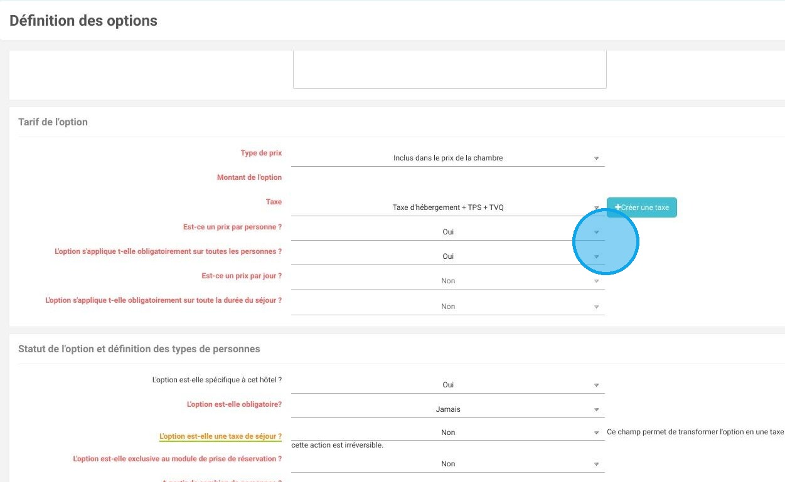The width and height of the screenshot is (785, 482).
Task: Click the underlined 'taxe de séjour' label
Action: [220, 436]
